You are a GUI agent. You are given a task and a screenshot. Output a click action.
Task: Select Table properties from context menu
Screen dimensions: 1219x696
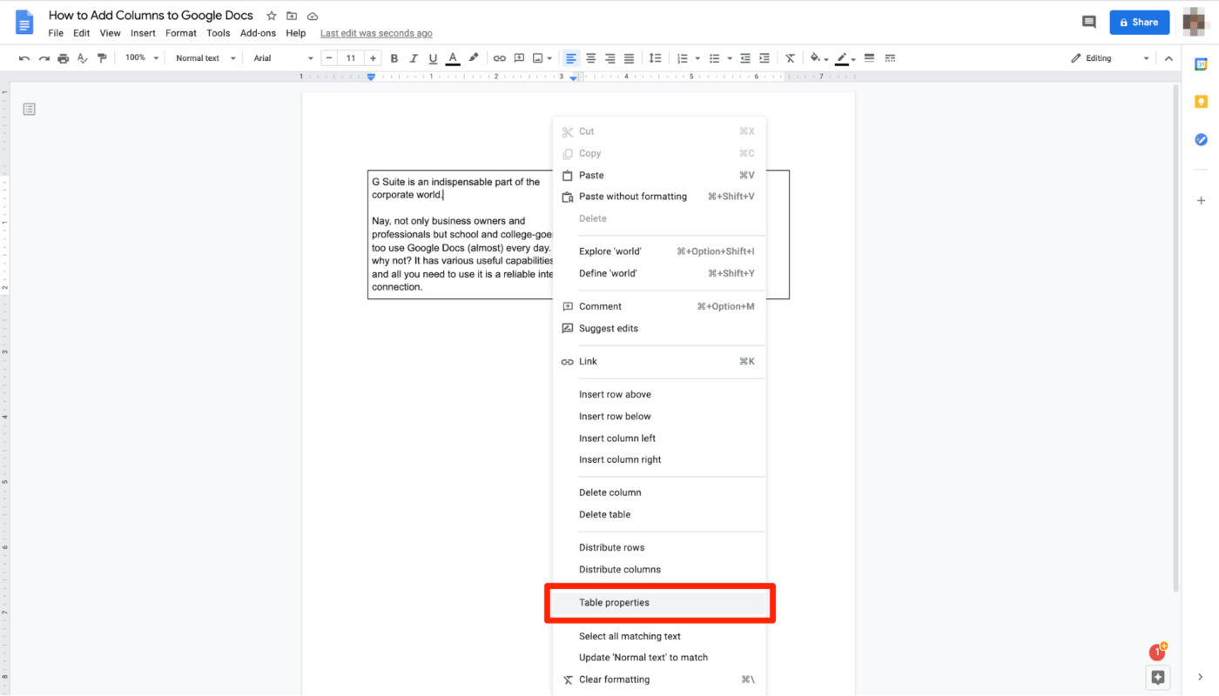coord(658,602)
